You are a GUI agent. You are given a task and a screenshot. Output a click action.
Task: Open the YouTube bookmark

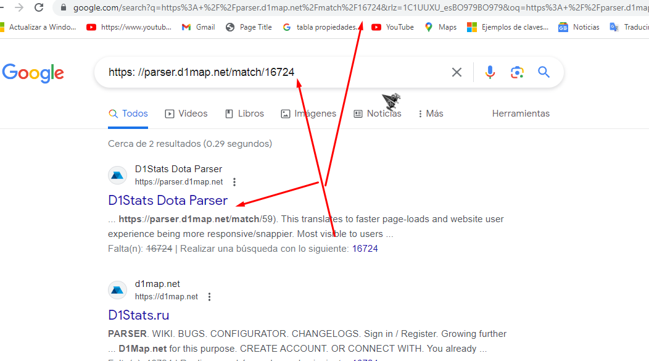pos(392,27)
